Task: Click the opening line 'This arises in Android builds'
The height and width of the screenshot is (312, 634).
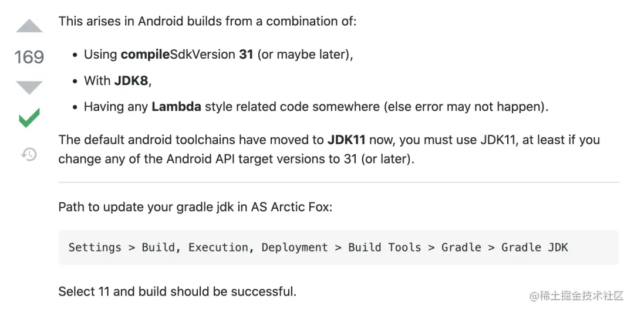Action: coord(207,21)
